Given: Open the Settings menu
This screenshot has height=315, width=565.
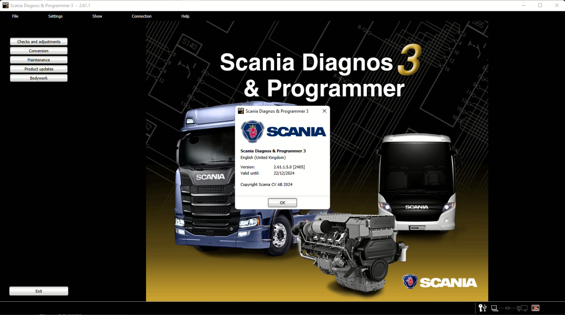Looking at the screenshot, I should [x=55, y=16].
